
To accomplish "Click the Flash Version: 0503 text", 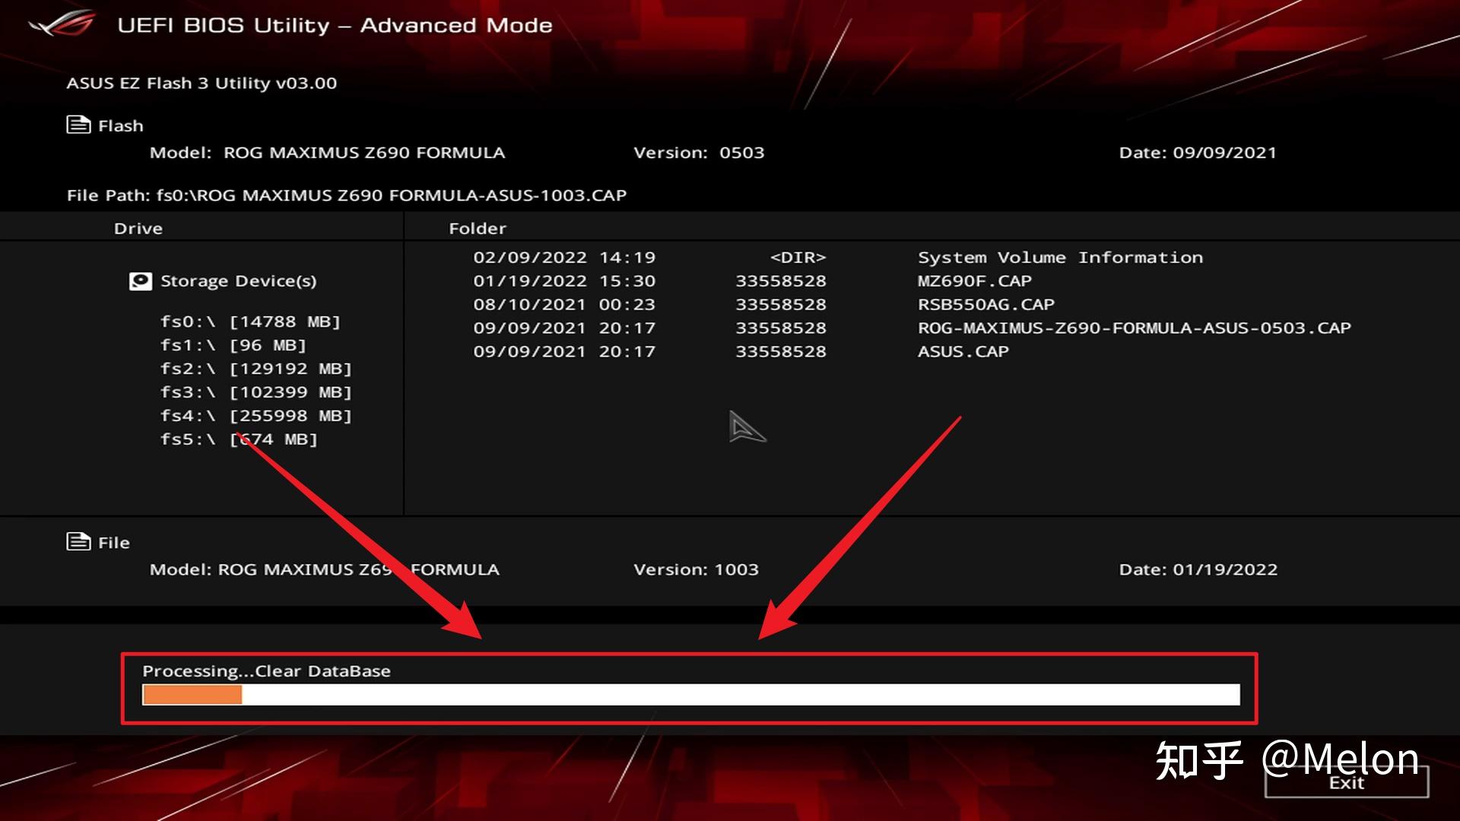I will [699, 153].
